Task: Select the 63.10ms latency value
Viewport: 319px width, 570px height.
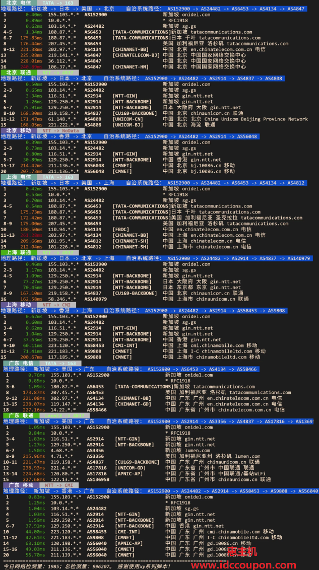Action: [x=35, y=543]
